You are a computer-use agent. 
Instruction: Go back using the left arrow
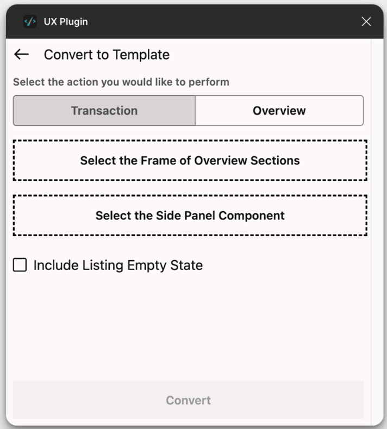(x=21, y=54)
